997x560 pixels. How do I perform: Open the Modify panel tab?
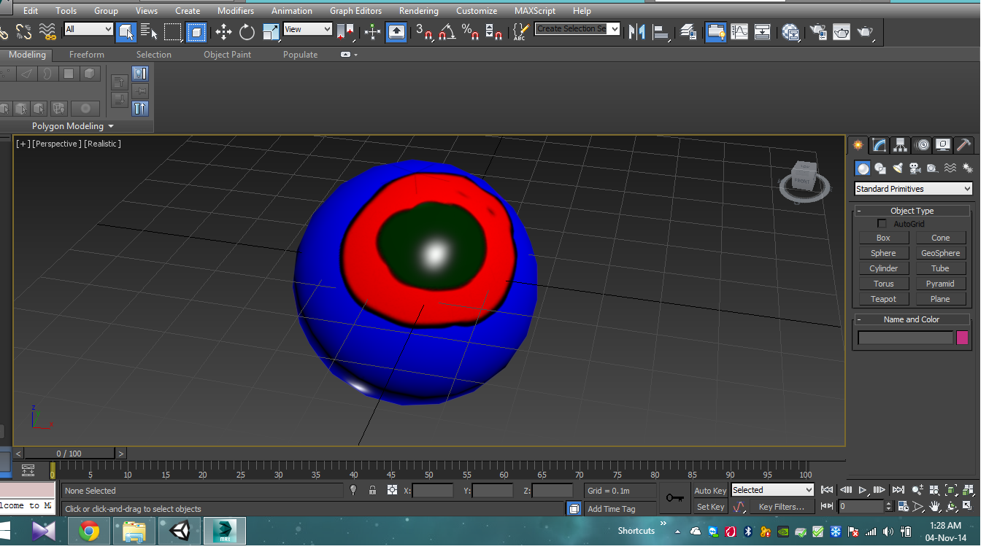(x=879, y=145)
